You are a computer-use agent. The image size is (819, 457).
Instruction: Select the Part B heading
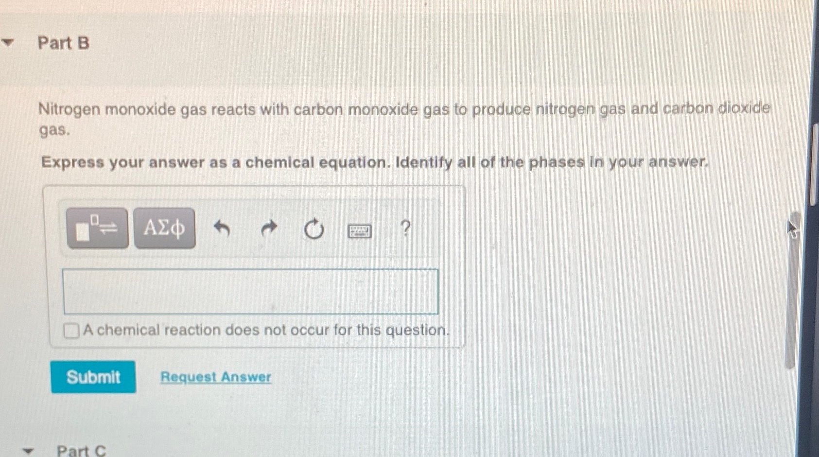point(63,44)
